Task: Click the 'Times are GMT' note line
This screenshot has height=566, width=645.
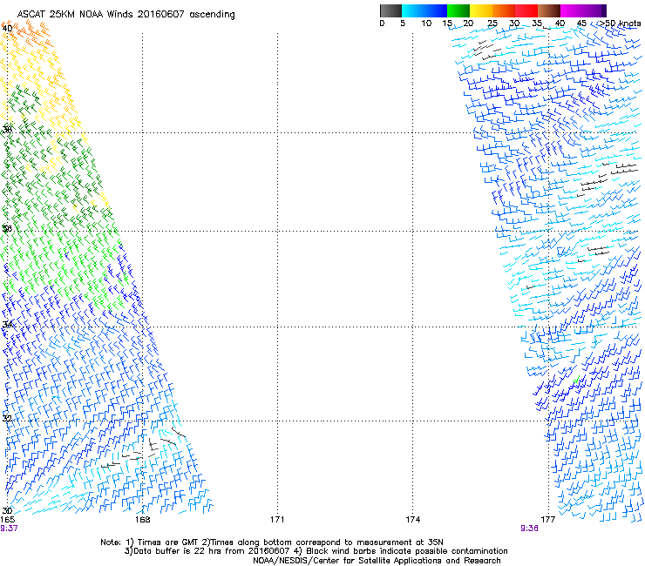Action: [272, 542]
